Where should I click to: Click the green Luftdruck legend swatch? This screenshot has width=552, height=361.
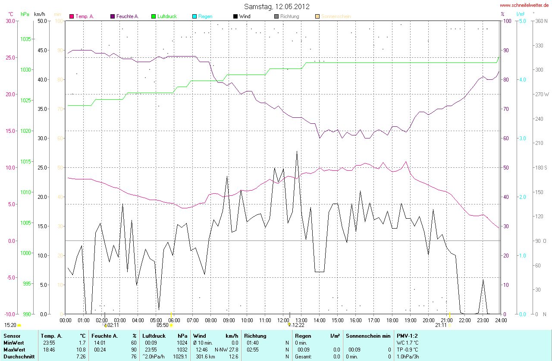tap(154, 16)
